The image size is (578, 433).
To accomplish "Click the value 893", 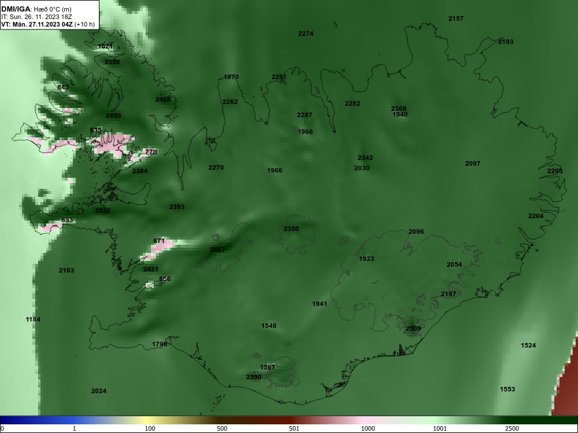I will coord(67,220).
